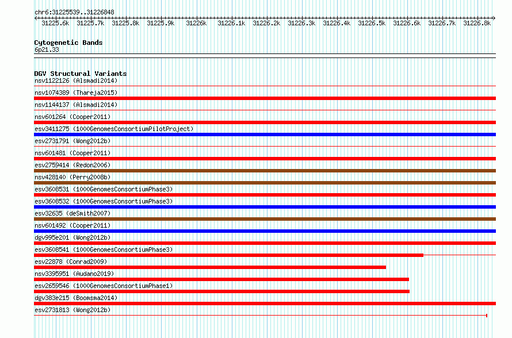Click the ruler's right arrow end
512x338 pixels.
point(494,18)
